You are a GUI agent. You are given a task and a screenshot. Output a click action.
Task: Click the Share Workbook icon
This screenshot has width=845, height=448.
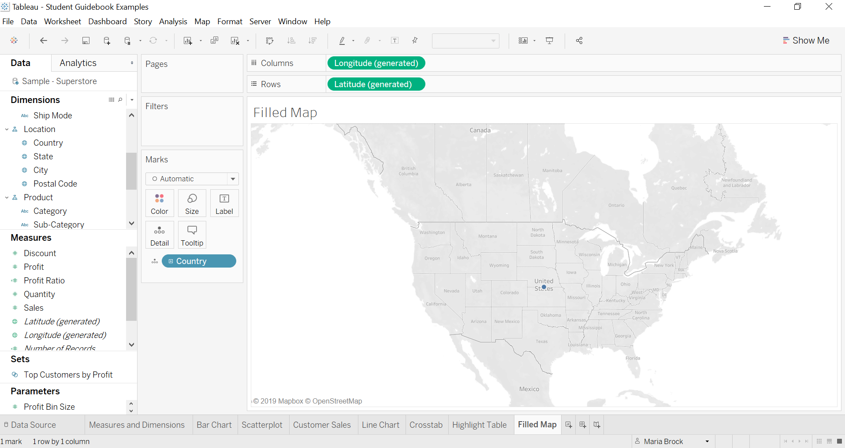click(579, 40)
